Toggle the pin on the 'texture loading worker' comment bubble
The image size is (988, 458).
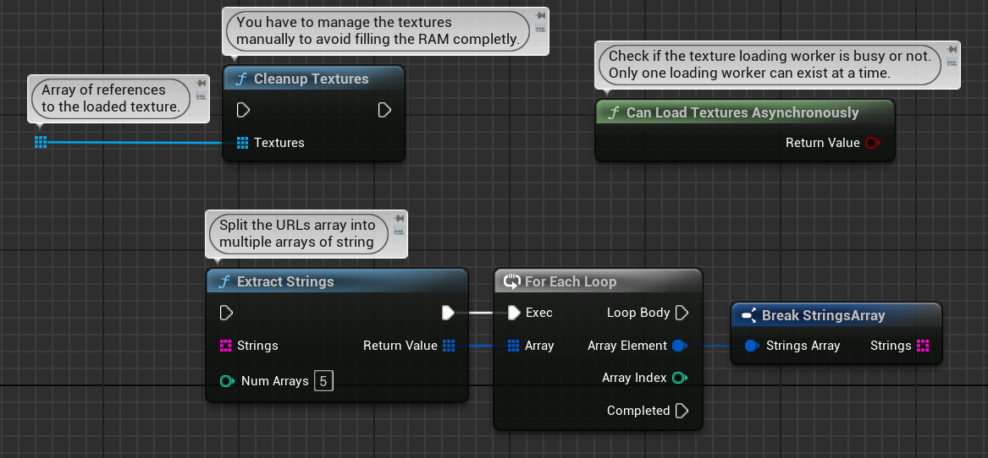click(x=952, y=50)
